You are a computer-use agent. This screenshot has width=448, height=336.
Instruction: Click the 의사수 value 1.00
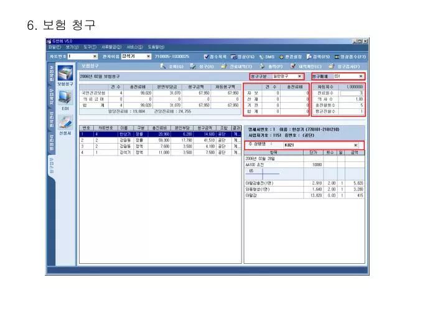click(352, 99)
